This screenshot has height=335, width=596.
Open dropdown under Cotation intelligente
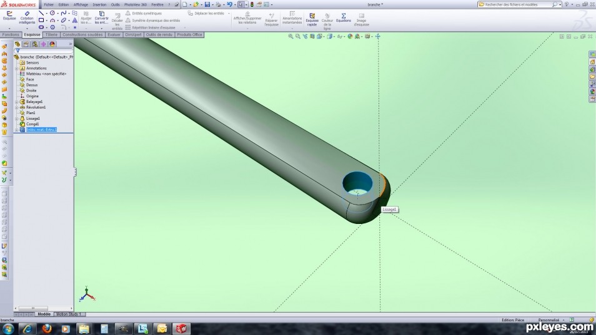27,29
